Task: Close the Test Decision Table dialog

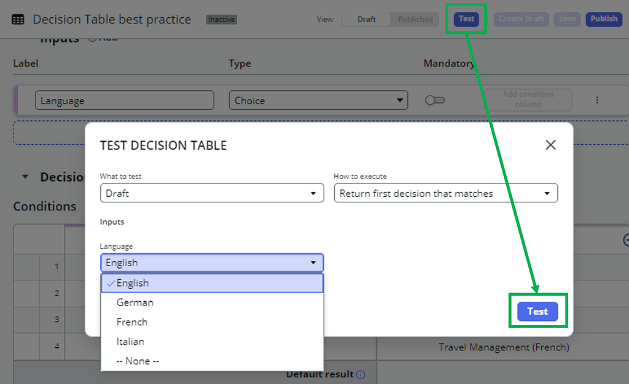Action: pos(550,145)
